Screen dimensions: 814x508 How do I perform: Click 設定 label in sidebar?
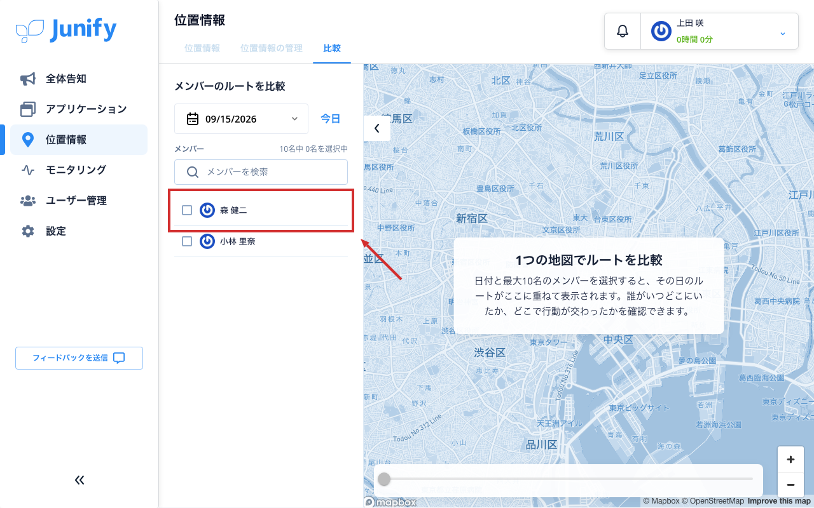point(56,231)
